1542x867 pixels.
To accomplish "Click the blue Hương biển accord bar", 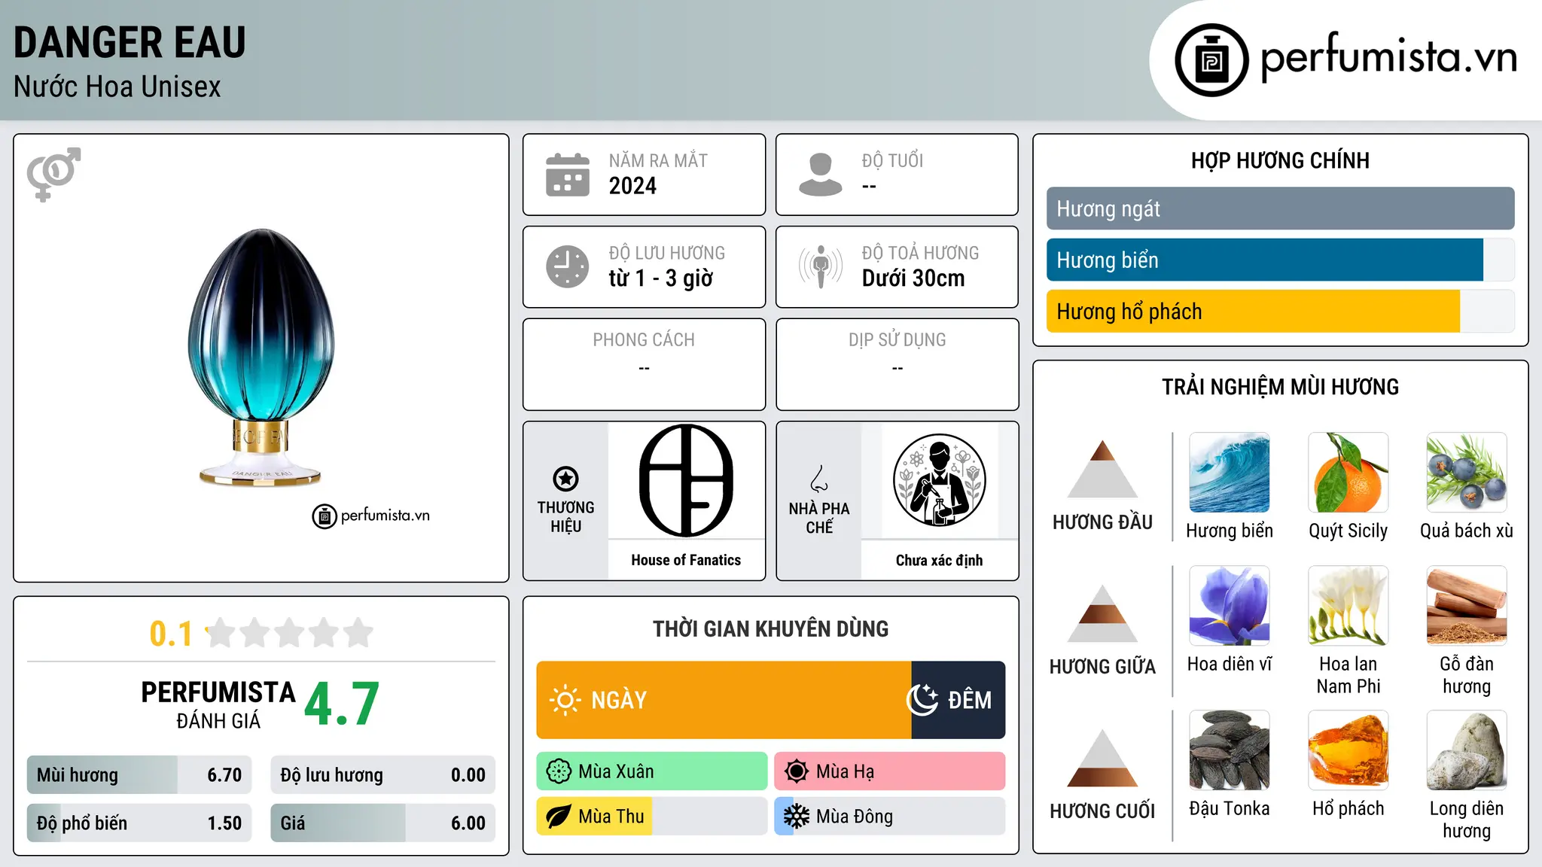I will [1280, 260].
